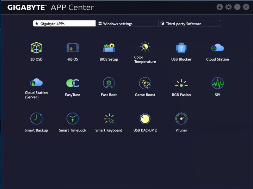Image resolution: width=253 pixels, height=189 pixels.
Task: Launch the USB Blocker icon
Action: pos(181,48)
